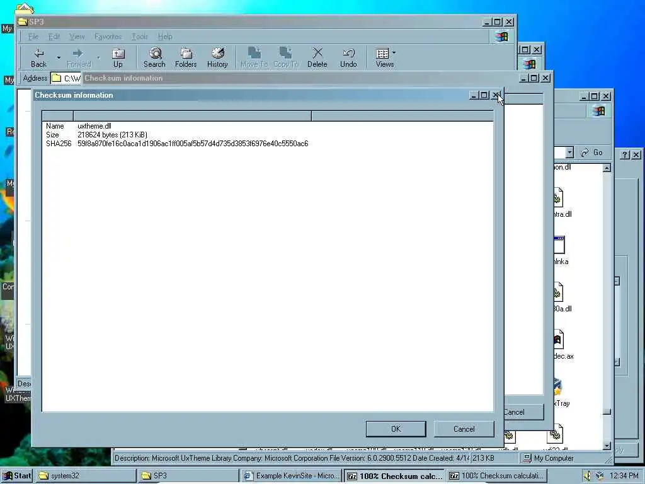This screenshot has height=484, width=645.
Task: Select the SHA256 hash value text
Action: tap(193, 144)
